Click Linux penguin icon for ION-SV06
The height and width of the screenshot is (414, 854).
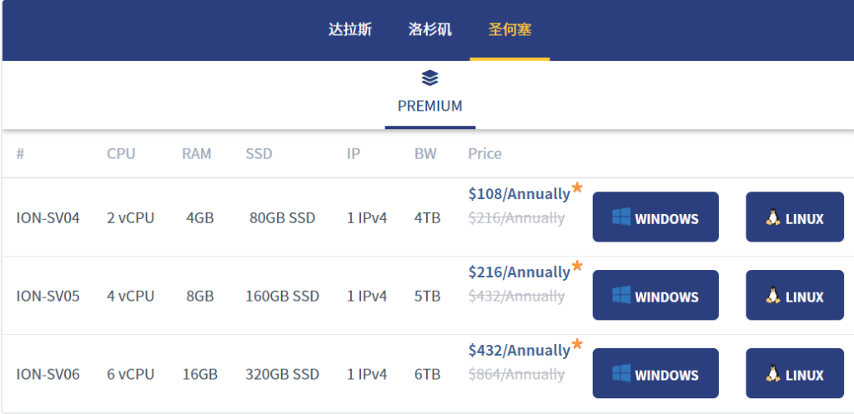point(773,374)
